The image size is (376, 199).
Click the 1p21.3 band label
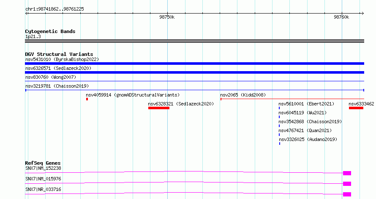point(33,36)
